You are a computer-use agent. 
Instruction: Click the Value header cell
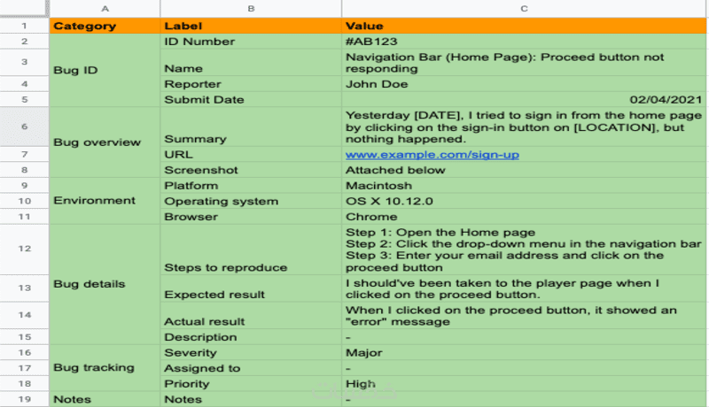coord(524,27)
